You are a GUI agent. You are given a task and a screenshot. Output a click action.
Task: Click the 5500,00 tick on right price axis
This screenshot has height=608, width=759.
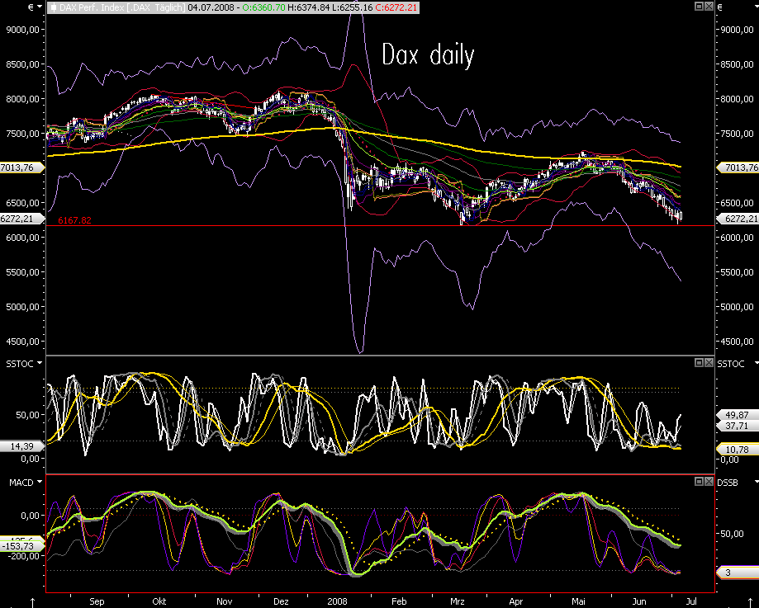point(738,272)
